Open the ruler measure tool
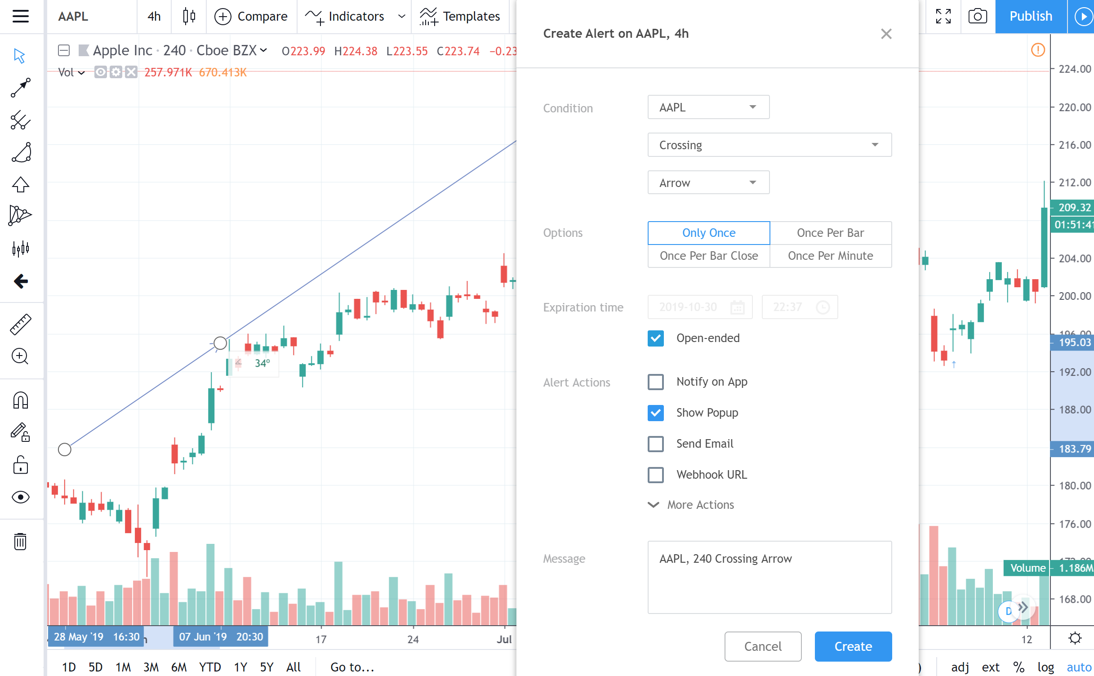Image resolution: width=1094 pixels, height=676 pixels. (21, 325)
